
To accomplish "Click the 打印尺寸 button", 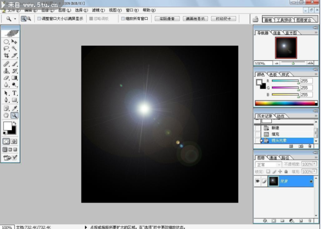I will coord(224,18).
